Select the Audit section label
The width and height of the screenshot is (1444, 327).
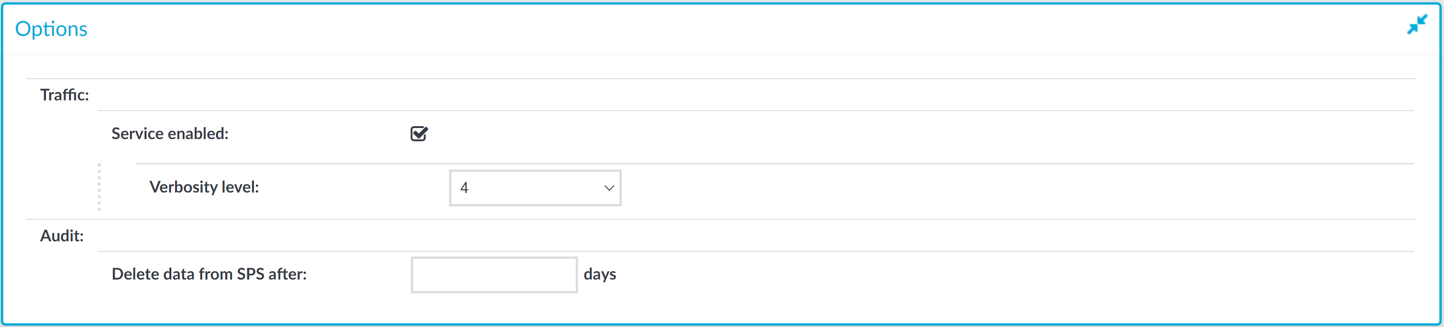(x=62, y=235)
